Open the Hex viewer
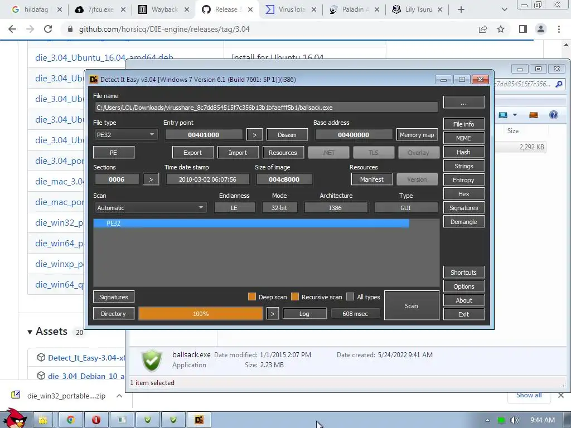571x428 pixels. (463, 194)
